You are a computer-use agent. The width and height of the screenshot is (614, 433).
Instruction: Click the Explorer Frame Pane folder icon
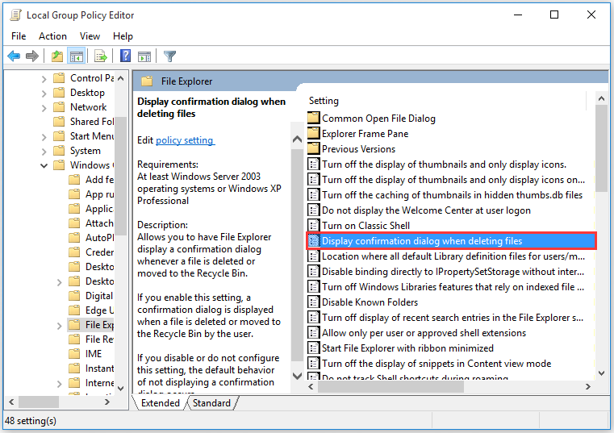[313, 133]
